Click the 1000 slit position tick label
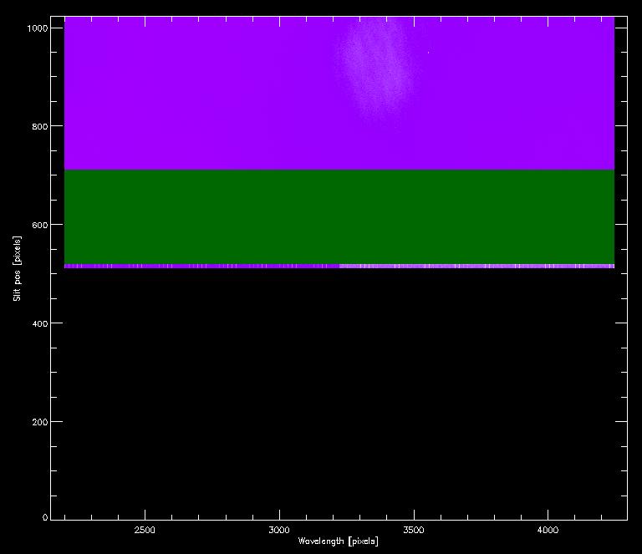This screenshot has height=554, width=642. (38, 28)
